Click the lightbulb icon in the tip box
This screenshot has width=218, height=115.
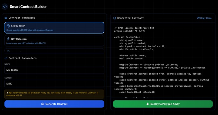point(7,93)
